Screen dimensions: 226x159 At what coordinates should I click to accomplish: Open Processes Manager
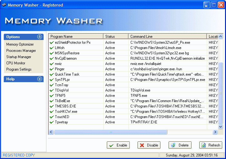click(21, 51)
